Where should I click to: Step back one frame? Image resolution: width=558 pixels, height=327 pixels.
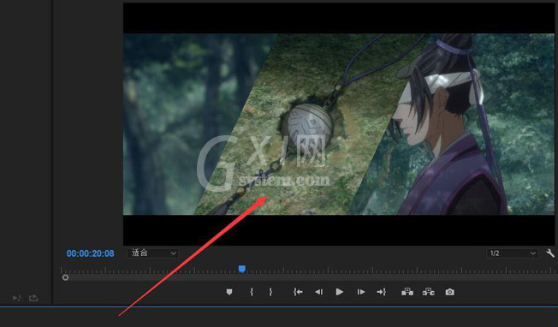318,292
